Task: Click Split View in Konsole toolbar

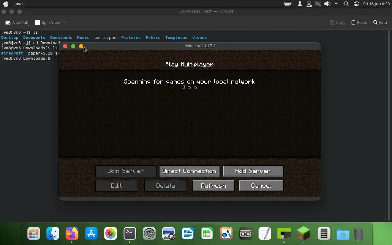Action: 47,22
